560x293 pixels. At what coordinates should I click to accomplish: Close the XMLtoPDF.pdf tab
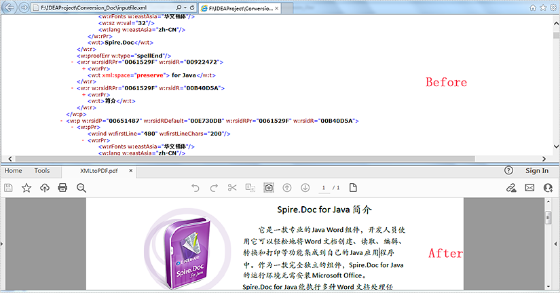[x=131, y=171]
